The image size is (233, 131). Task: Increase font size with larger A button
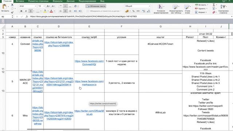pos(48,6)
